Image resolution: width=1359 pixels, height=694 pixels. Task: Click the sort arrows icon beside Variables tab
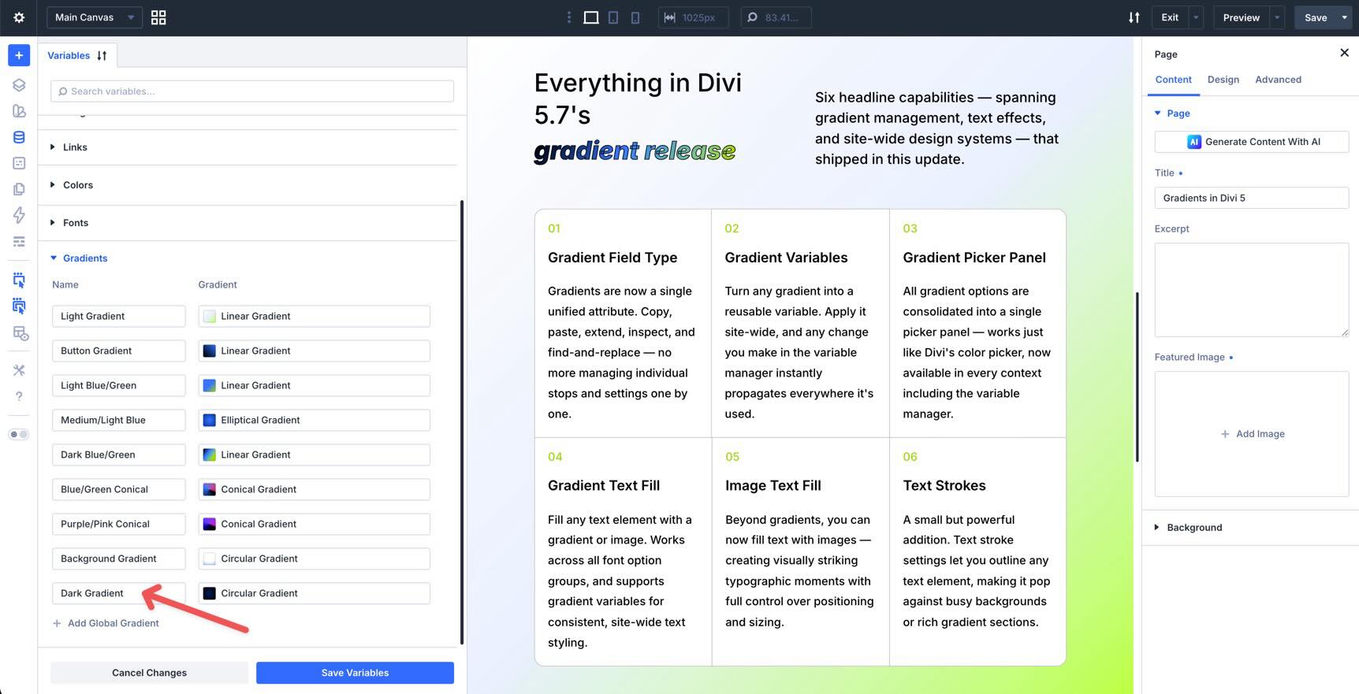click(102, 56)
